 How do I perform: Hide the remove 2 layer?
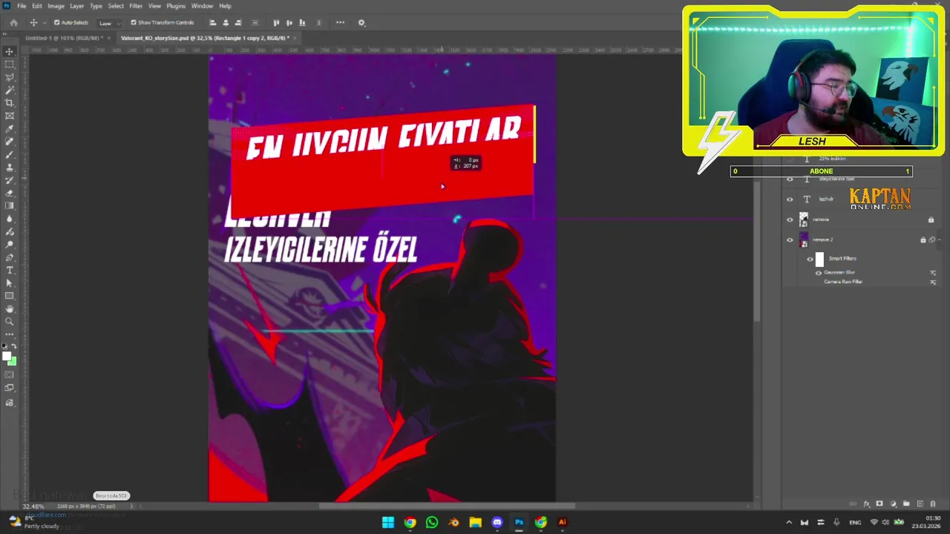pos(790,240)
